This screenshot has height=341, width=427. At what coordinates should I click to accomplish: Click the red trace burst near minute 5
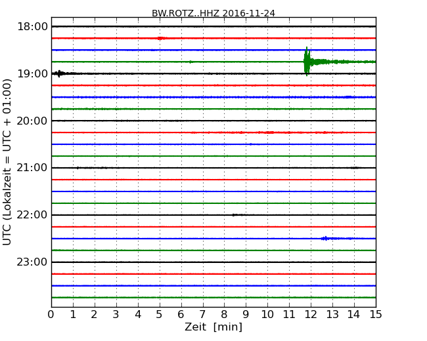pyautogui.click(x=161, y=38)
